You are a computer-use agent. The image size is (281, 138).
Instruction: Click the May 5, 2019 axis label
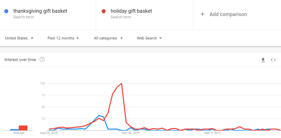(x=212, y=133)
